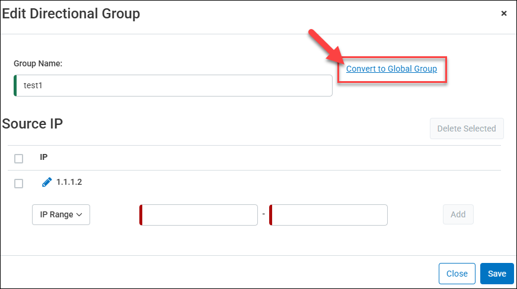Click the IP column header
Image resolution: width=517 pixels, height=289 pixels.
coord(44,158)
